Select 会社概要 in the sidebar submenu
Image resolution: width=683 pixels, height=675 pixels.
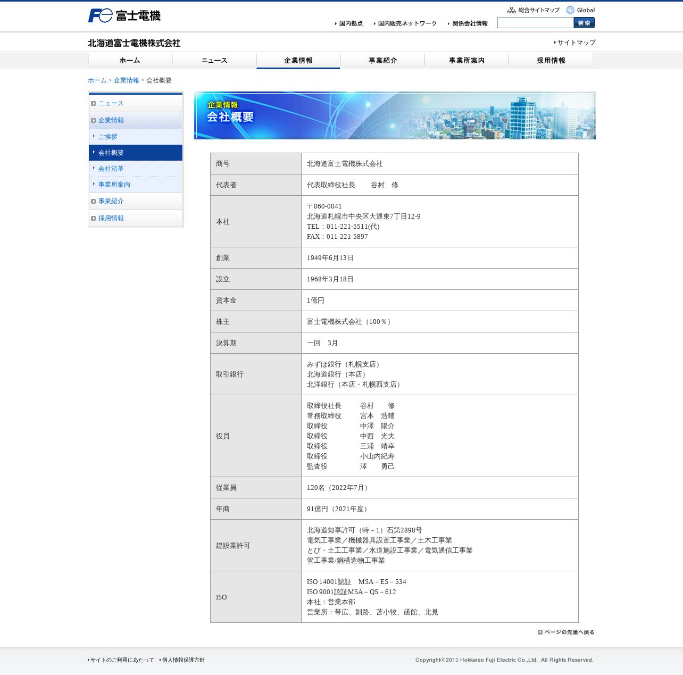(x=136, y=153)
